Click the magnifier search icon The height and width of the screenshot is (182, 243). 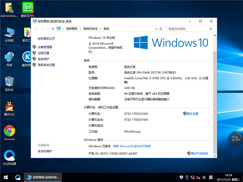(210, 29)
